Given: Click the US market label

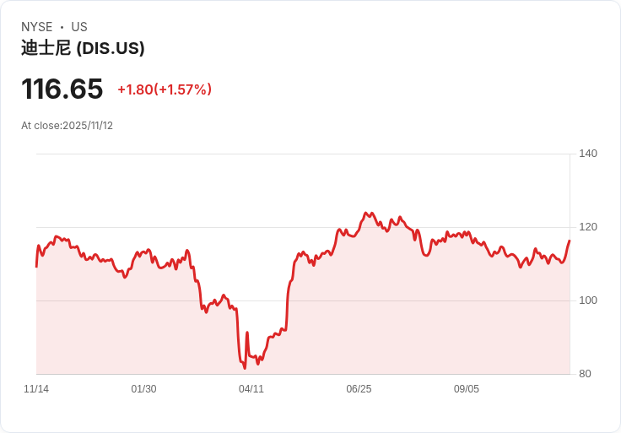Looking at the screenshot, I should coord(79,27).
